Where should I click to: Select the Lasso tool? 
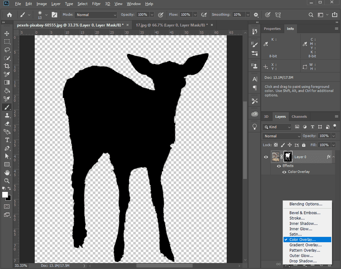(7, 50)
